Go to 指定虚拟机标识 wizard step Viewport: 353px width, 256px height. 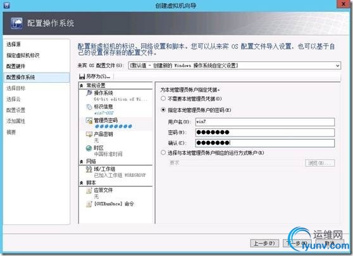click(x=23, y=56)
